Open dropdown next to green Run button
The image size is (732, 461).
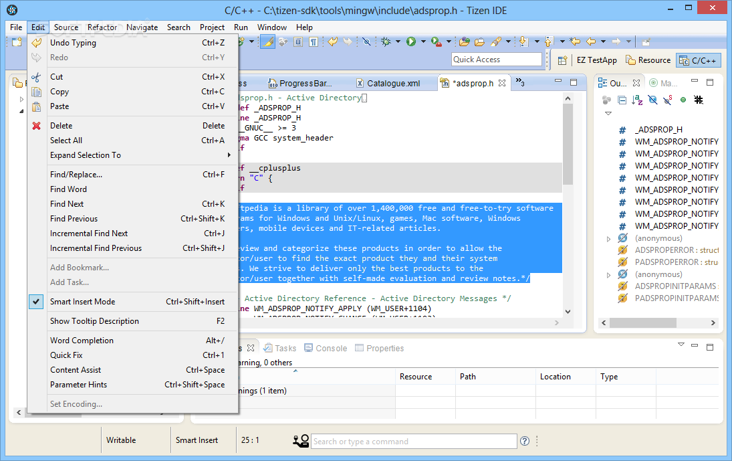pos(423,41)
